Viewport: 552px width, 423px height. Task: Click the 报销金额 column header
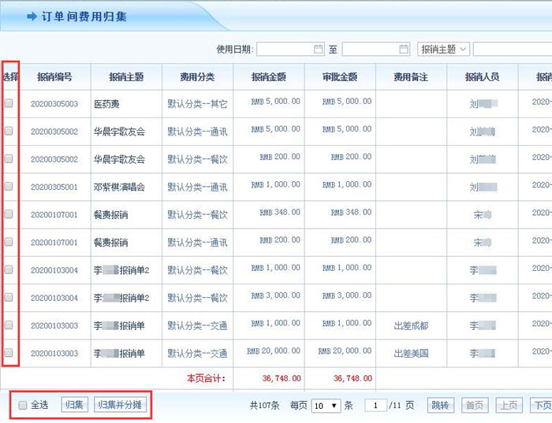point(268,77)
